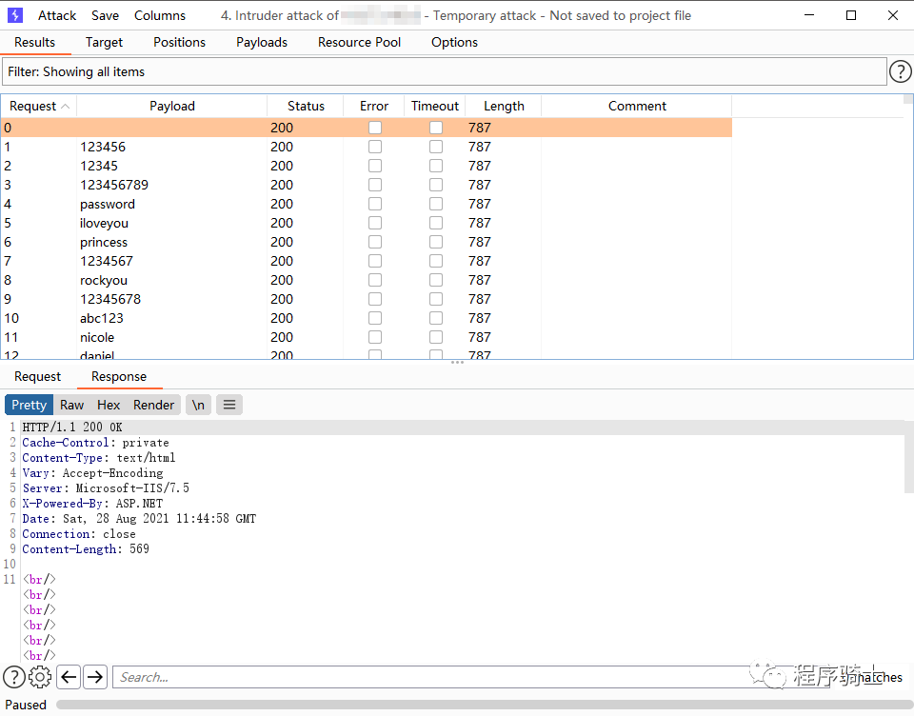The width and height of the screenshot is (914, 716).
Task: Open the message display options hamburger icon
Action: coord(228,405)
